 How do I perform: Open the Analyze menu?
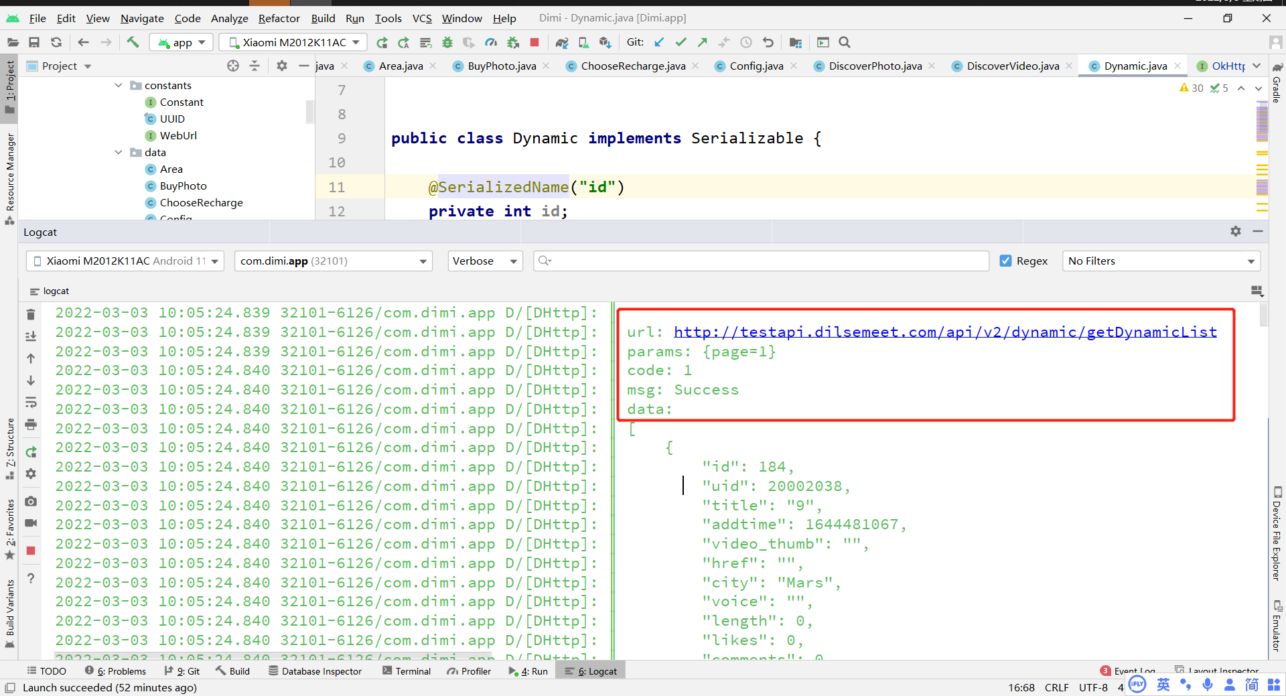pos(229,18)
